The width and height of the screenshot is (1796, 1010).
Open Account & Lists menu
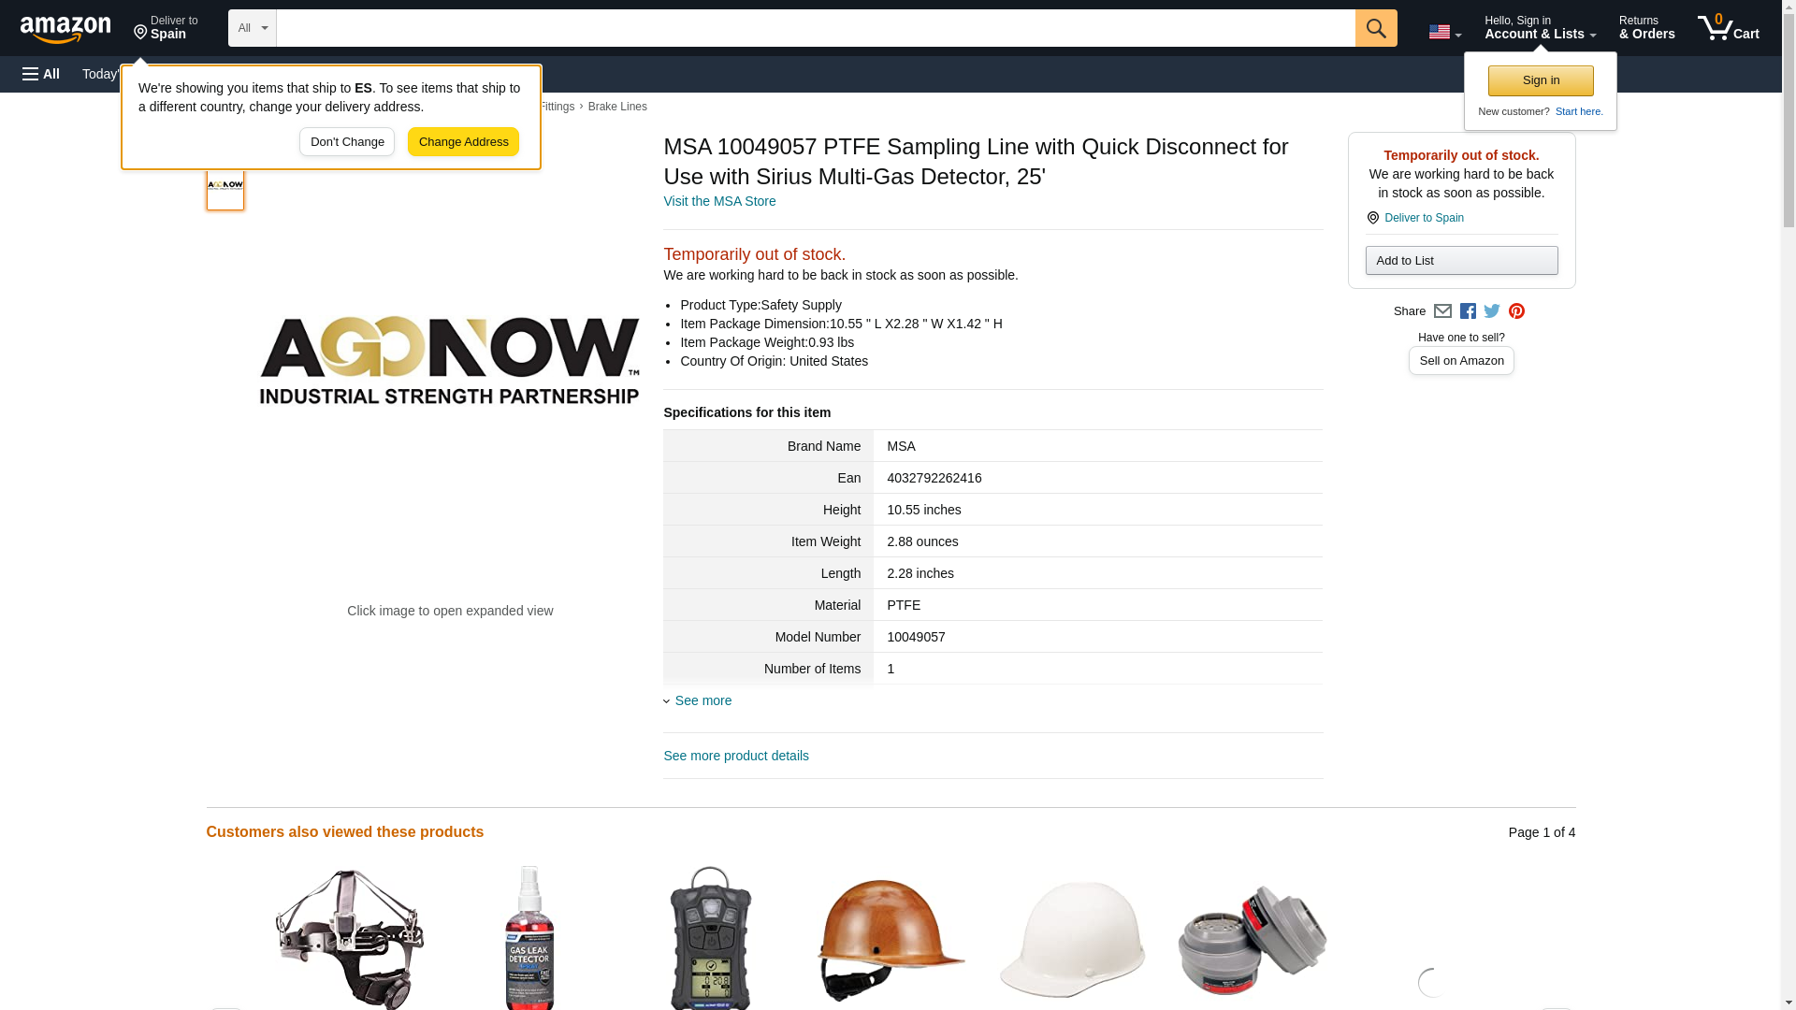(x=1540, y=28)
